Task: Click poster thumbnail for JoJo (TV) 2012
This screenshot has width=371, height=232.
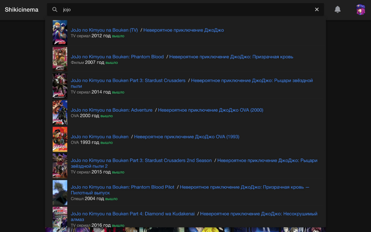Action: pos(60,33)
